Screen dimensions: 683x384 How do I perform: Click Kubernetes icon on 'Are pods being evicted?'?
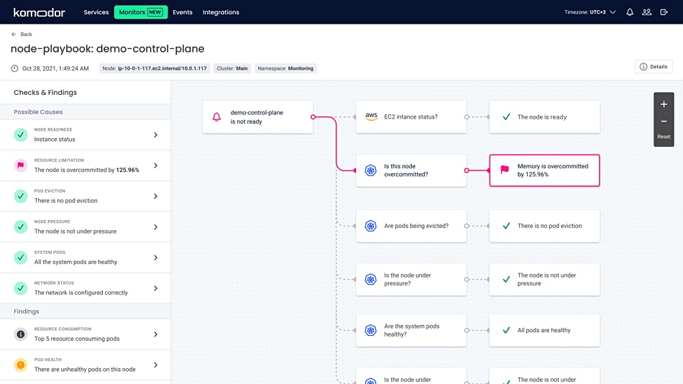[371, 226]
